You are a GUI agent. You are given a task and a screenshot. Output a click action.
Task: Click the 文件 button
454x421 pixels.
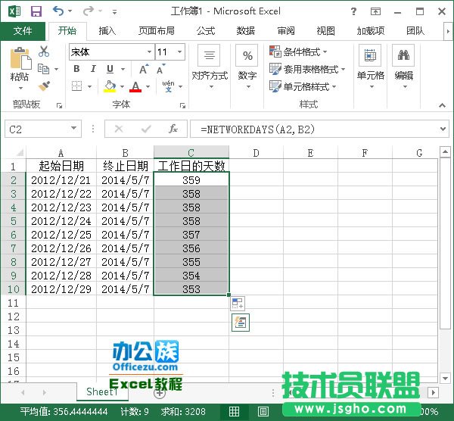point(23,31)
